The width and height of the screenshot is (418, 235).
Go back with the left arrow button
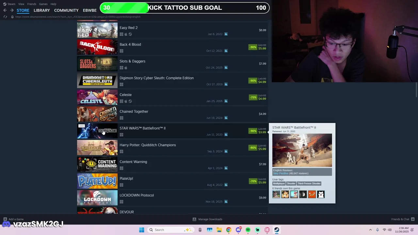coord(5,10)
